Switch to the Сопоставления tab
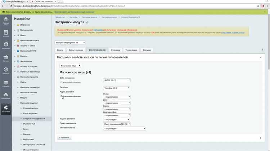This screenshot has width=270, height=151. coord(76,50)
